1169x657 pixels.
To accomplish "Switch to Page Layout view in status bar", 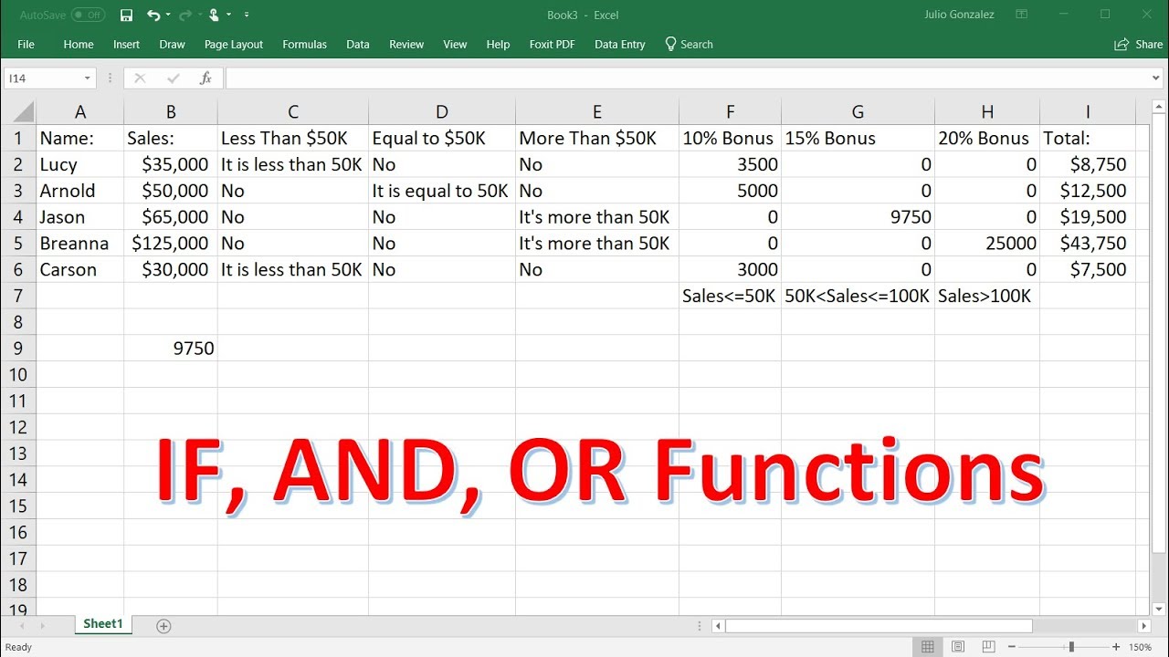I will click(958, 646).
